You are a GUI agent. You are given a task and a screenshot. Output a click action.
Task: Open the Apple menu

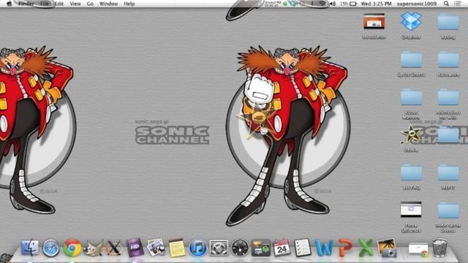tap(10, 4)
